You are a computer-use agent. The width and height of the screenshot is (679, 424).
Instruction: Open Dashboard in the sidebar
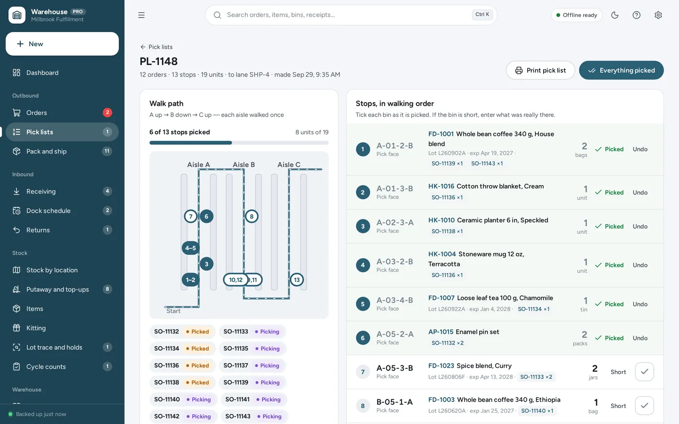click(62, 73)
